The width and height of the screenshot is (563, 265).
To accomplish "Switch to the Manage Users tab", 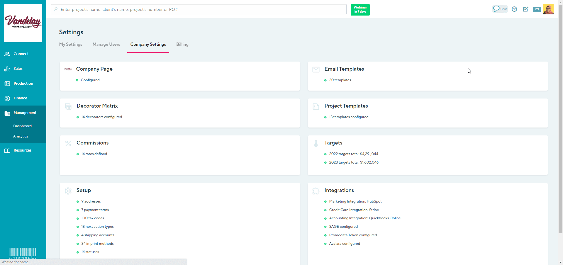I will point(106,44).
